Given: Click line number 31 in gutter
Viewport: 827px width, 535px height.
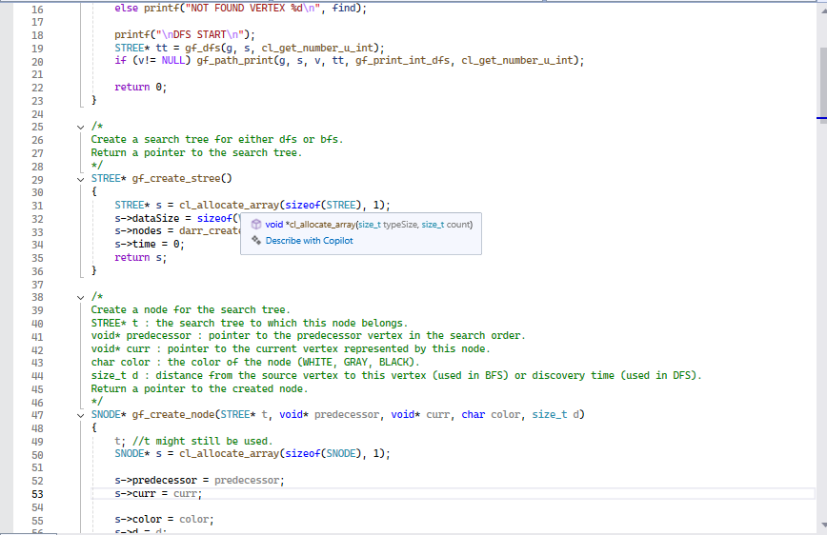Looking at the screenshot, I should (37, 206).
